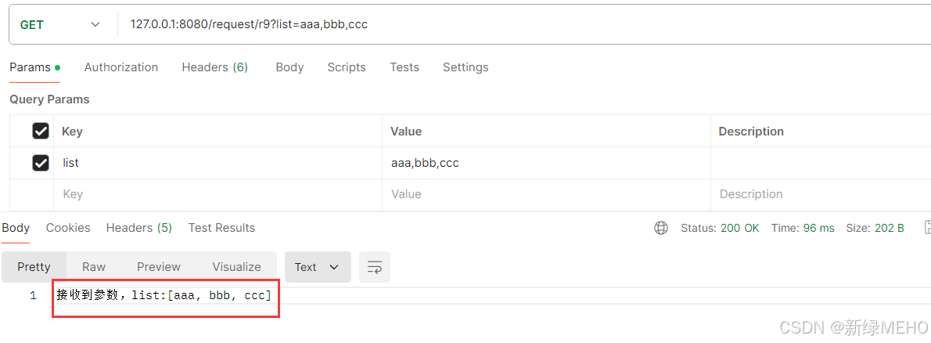This screenshot has width=931, height=343.
Task: Open the Headers (6) request tab
Action: [x=215, y=67]
